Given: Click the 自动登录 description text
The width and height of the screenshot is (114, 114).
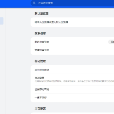Looking at the screenshot, I should [74, 81].
